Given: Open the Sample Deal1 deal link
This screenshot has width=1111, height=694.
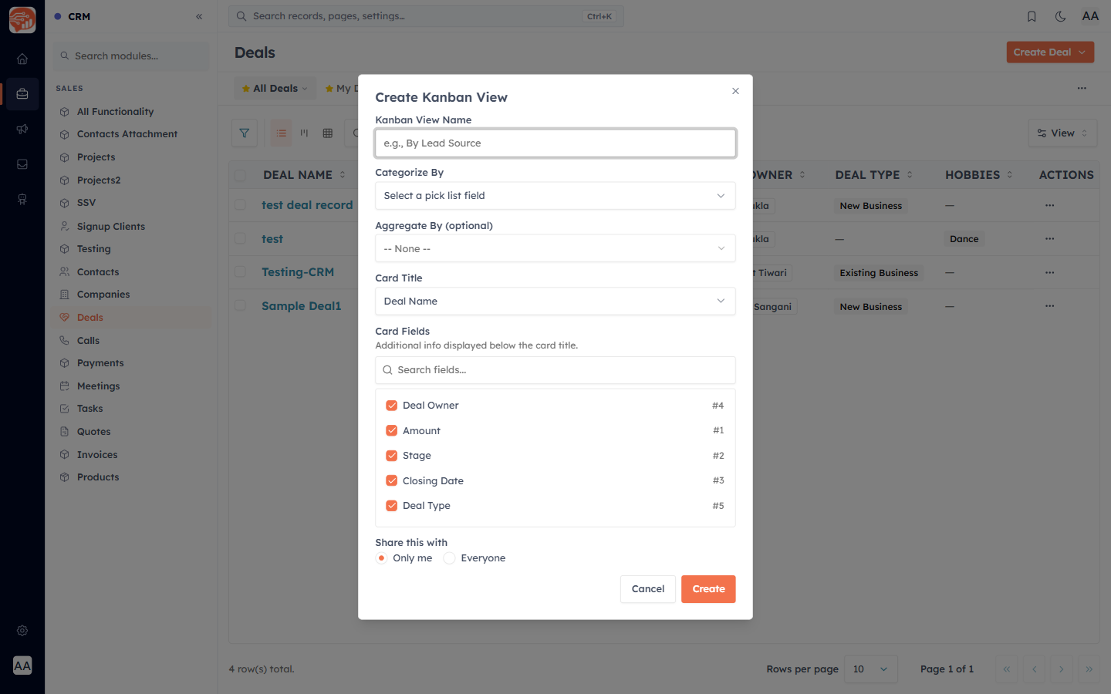Looking at the screenshot, I should [301, 306].
